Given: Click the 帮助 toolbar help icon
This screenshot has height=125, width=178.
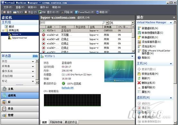Looking at the screenshot, I should pos(97,12).
